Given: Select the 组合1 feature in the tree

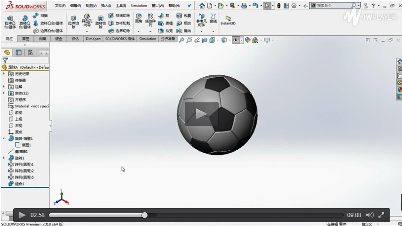Looking at the screenshot, I should (x=19, y=184).
